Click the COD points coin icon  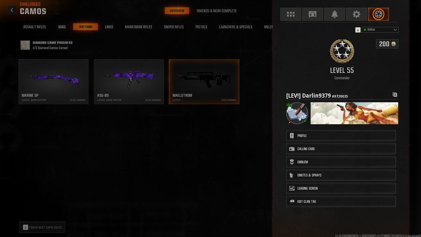[393, 44]
